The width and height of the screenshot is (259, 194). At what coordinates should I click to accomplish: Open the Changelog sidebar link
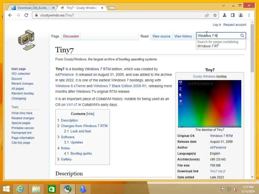point(19,99)
